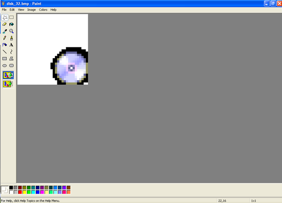Select the white color swatch
Screen dimensions: 282x203
click(x=11, y=192)
